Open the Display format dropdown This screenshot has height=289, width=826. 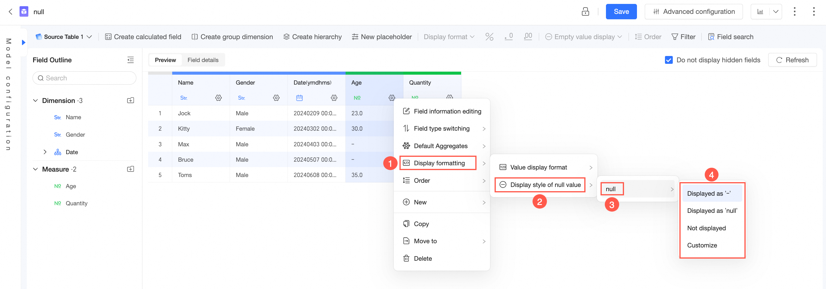click(x=449, y=37)
